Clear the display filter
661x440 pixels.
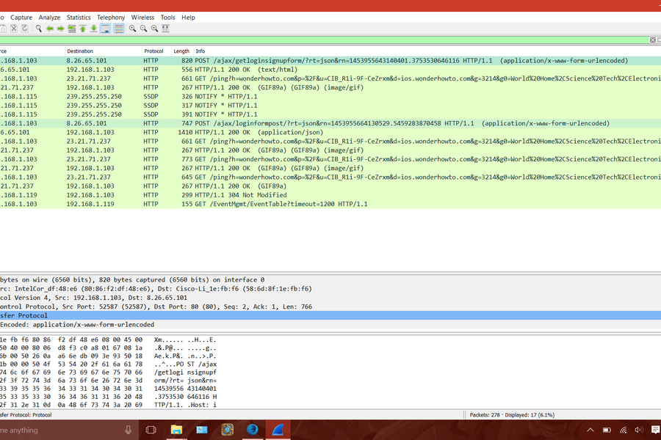click(x=653, y=40)
